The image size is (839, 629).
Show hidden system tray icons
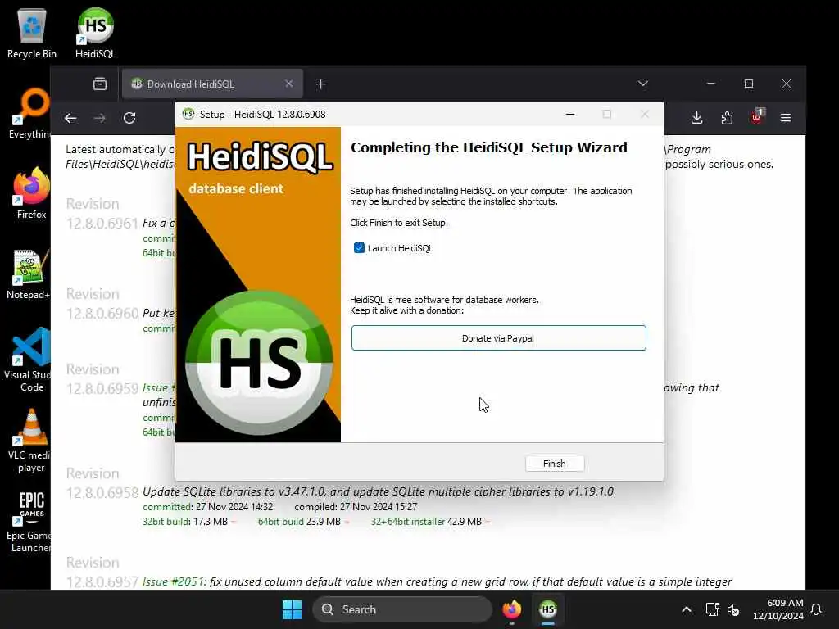tap(687, 609)
